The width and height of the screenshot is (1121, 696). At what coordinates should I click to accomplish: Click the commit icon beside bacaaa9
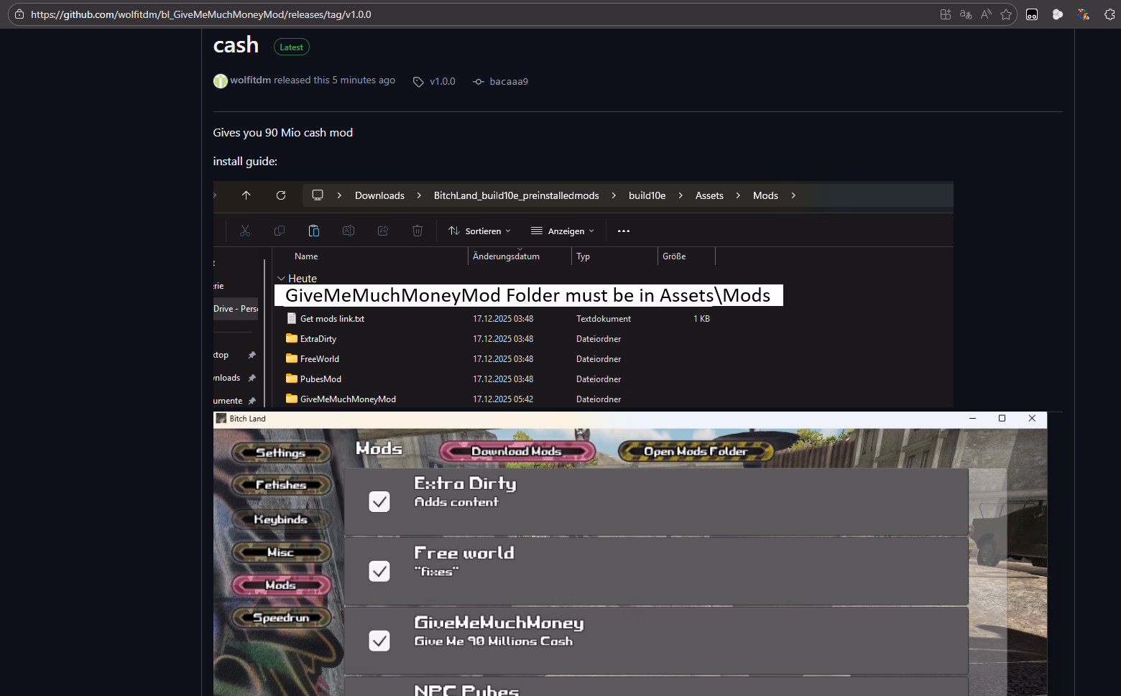[x=479, y=82]
